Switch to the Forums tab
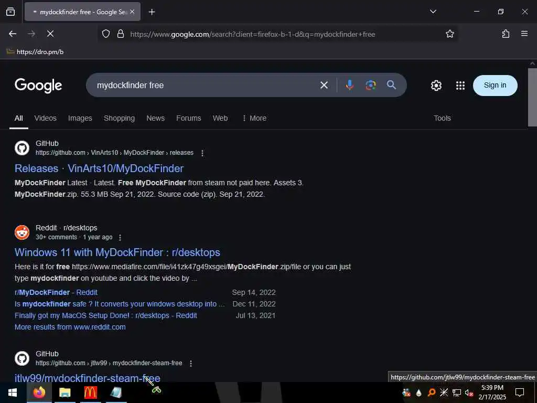Image resolution: width=537 pixels, height=403 pixels. pyautogui.click(x=188, y=118)
